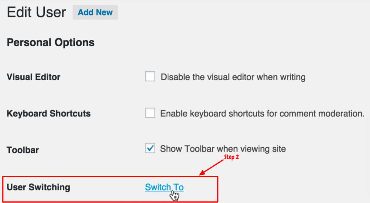Select the Toolbar row heading
The width and height of the screenshot is (370, 203).
23,150
